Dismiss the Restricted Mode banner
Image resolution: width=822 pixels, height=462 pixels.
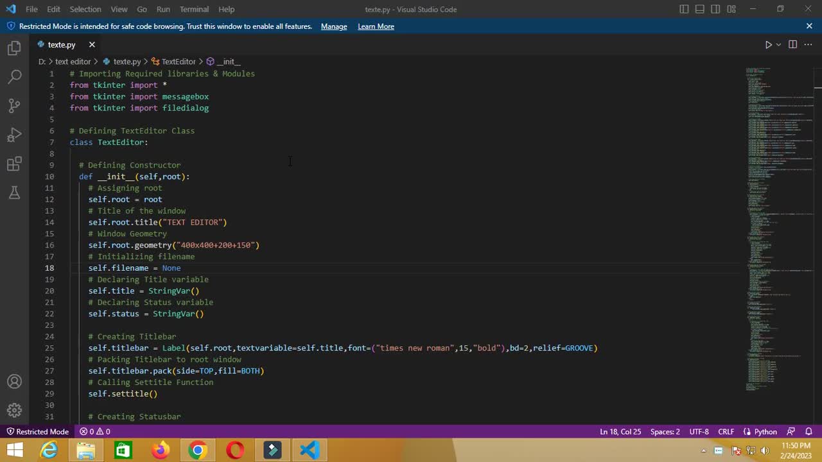(809, 26)
